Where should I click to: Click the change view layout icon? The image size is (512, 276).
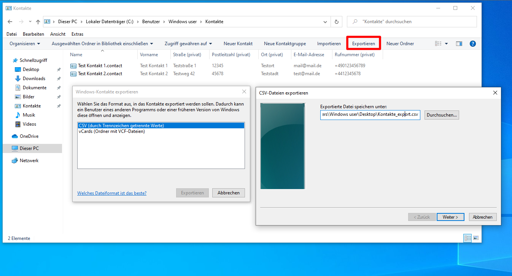point(439,44)
